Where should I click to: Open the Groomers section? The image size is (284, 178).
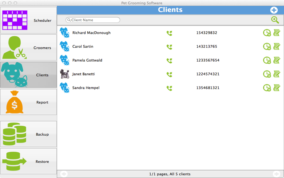point(28,48)
